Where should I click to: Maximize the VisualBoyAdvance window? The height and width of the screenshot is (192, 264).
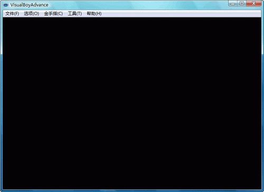242,3
